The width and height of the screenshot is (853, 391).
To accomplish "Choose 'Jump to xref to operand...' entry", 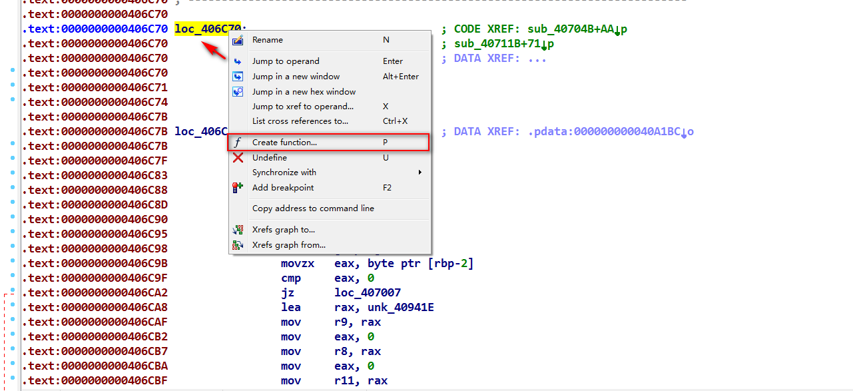I will [x=302, y=107].
